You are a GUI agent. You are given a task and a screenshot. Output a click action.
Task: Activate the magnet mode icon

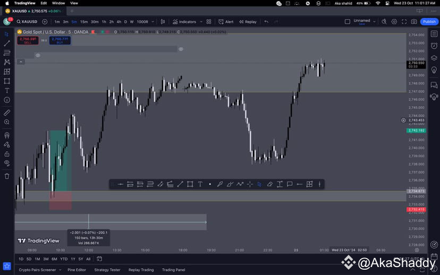tap(7, 135)
